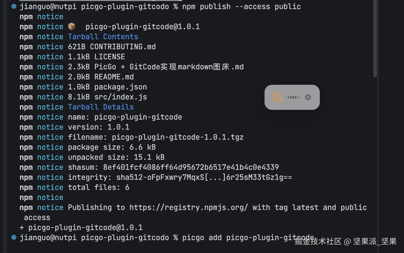Click the package box emoji icon
Screen dimensions: 404x253
[x=72, y=27]
